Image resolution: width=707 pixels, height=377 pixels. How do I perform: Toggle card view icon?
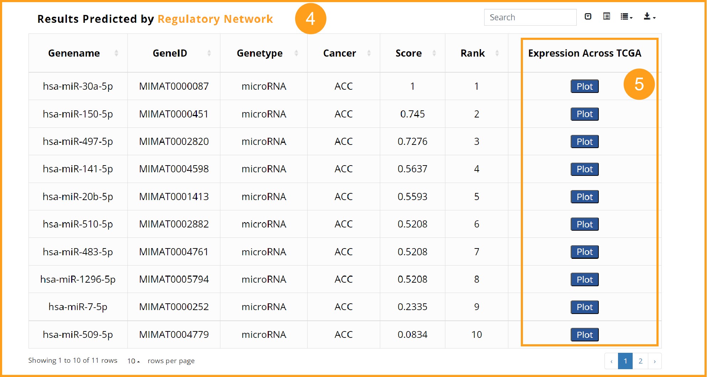(607, 16)
